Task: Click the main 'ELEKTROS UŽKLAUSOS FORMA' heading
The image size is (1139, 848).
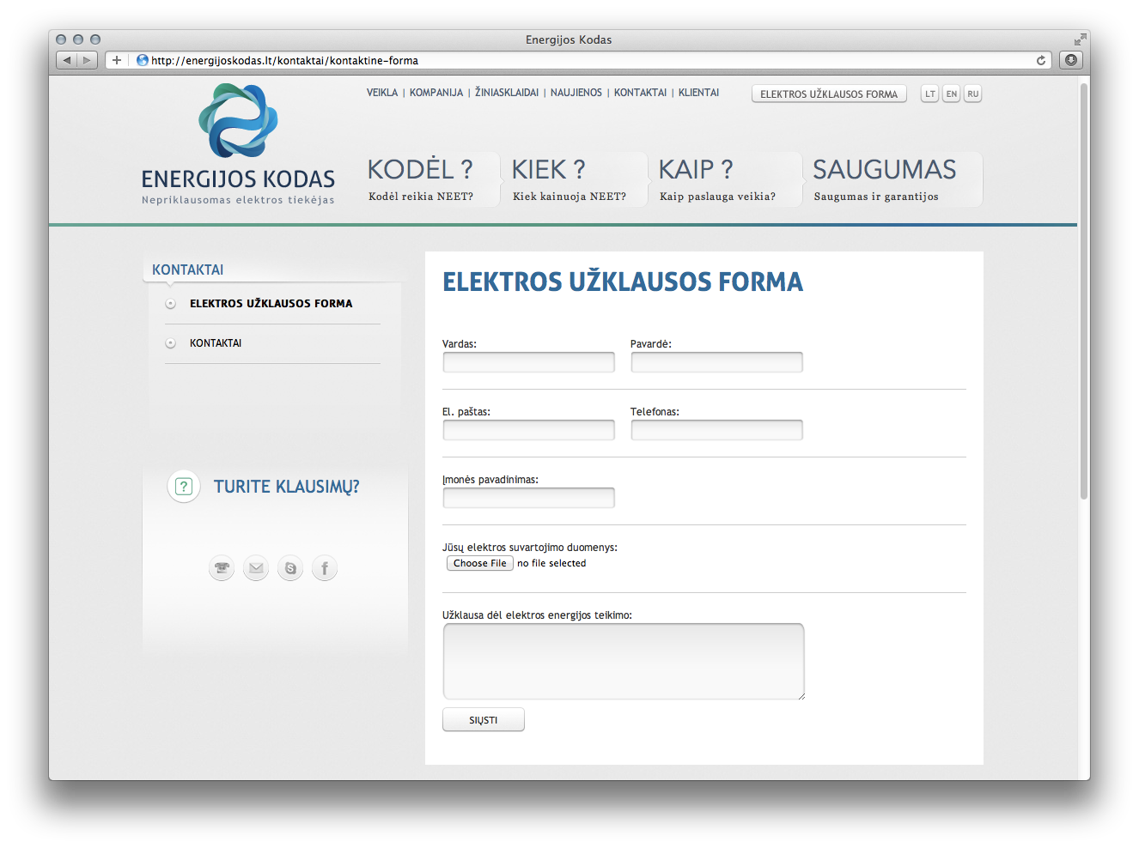Action: 623,282
